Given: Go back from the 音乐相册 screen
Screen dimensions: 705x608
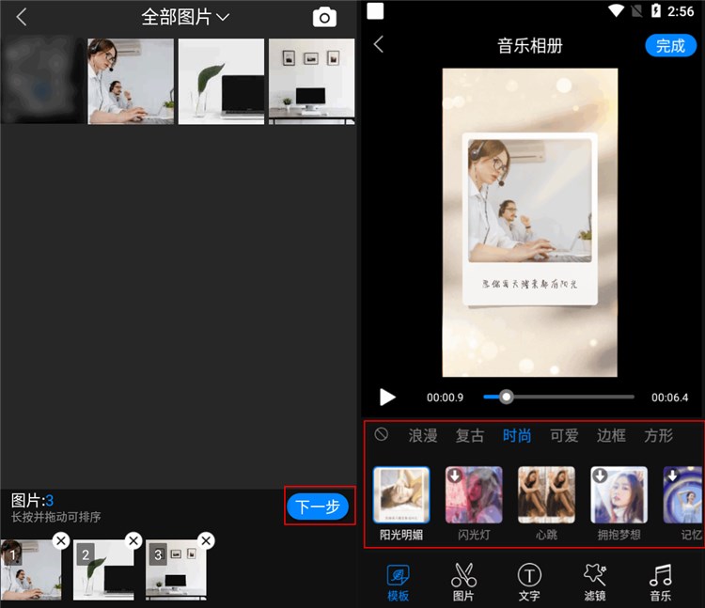Looking at the screenshot, I should pos(379,44).
